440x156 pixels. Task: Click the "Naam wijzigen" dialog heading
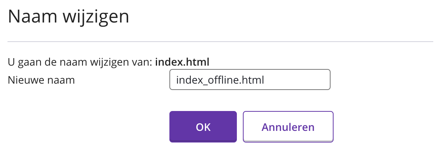tap(69, 17)
